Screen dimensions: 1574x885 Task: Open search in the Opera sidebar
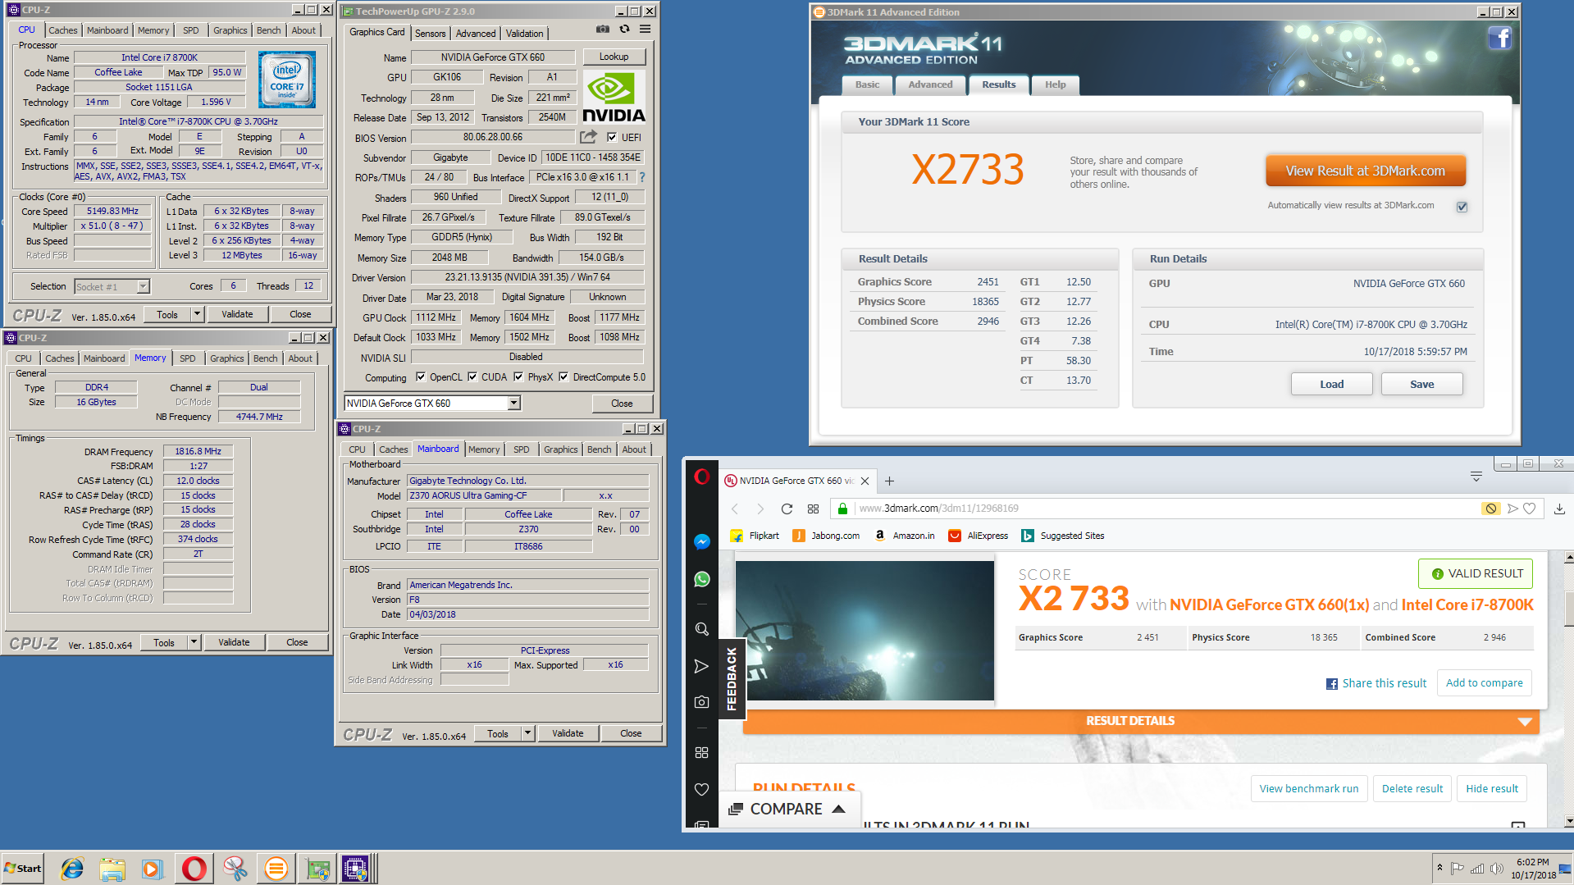coord(701,629)
